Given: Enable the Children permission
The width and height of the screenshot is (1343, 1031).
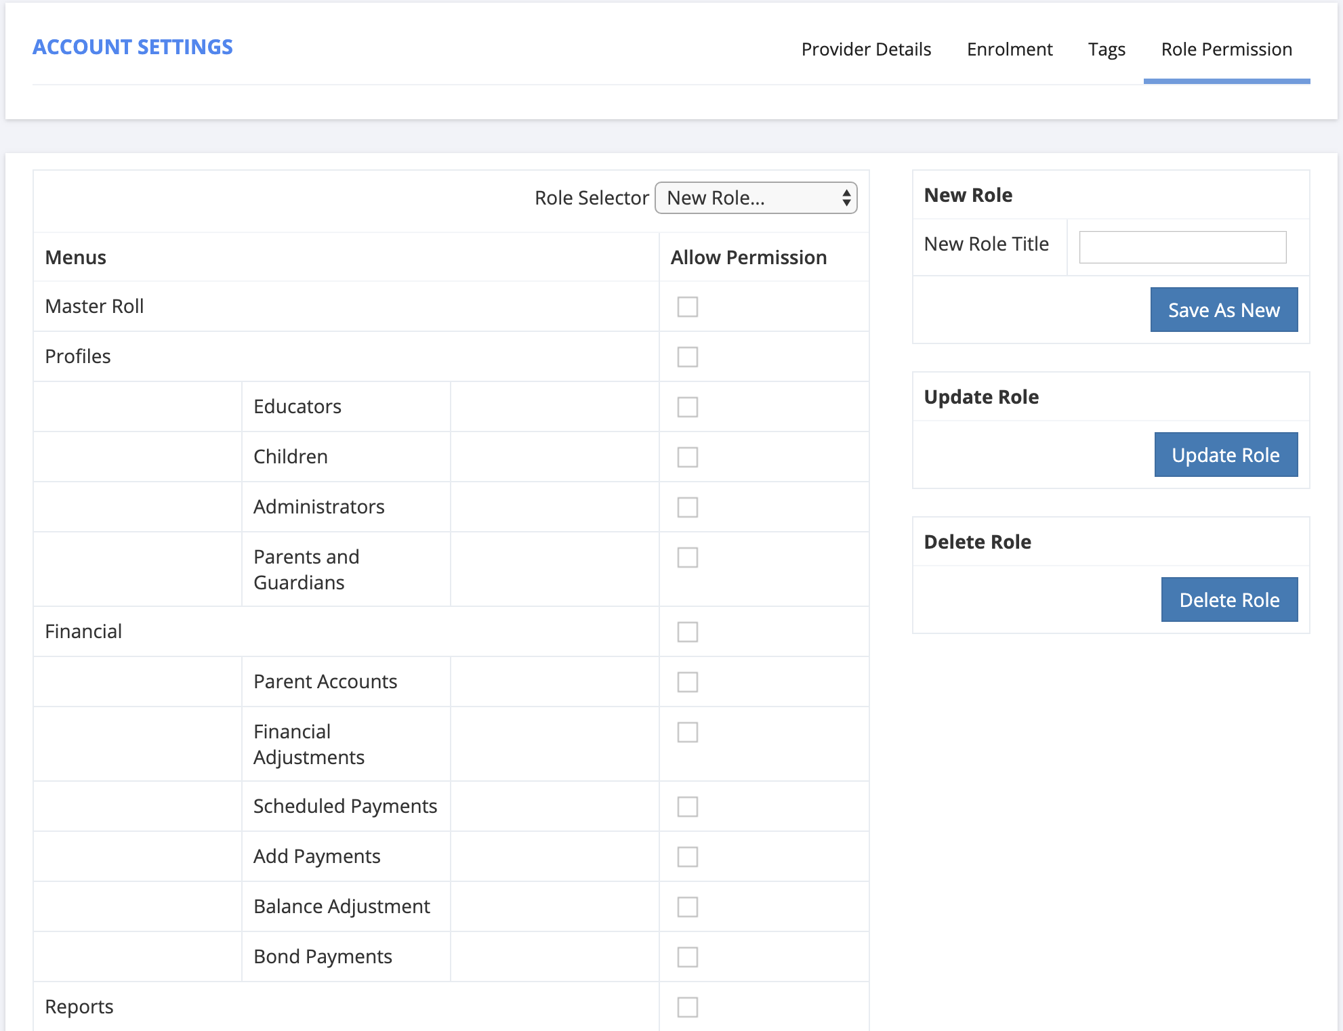Looking at the screenshot, I should (x=687, y=457).
